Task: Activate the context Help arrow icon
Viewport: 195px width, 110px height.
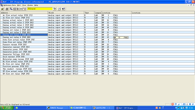Action: click(x=63, y=9)
